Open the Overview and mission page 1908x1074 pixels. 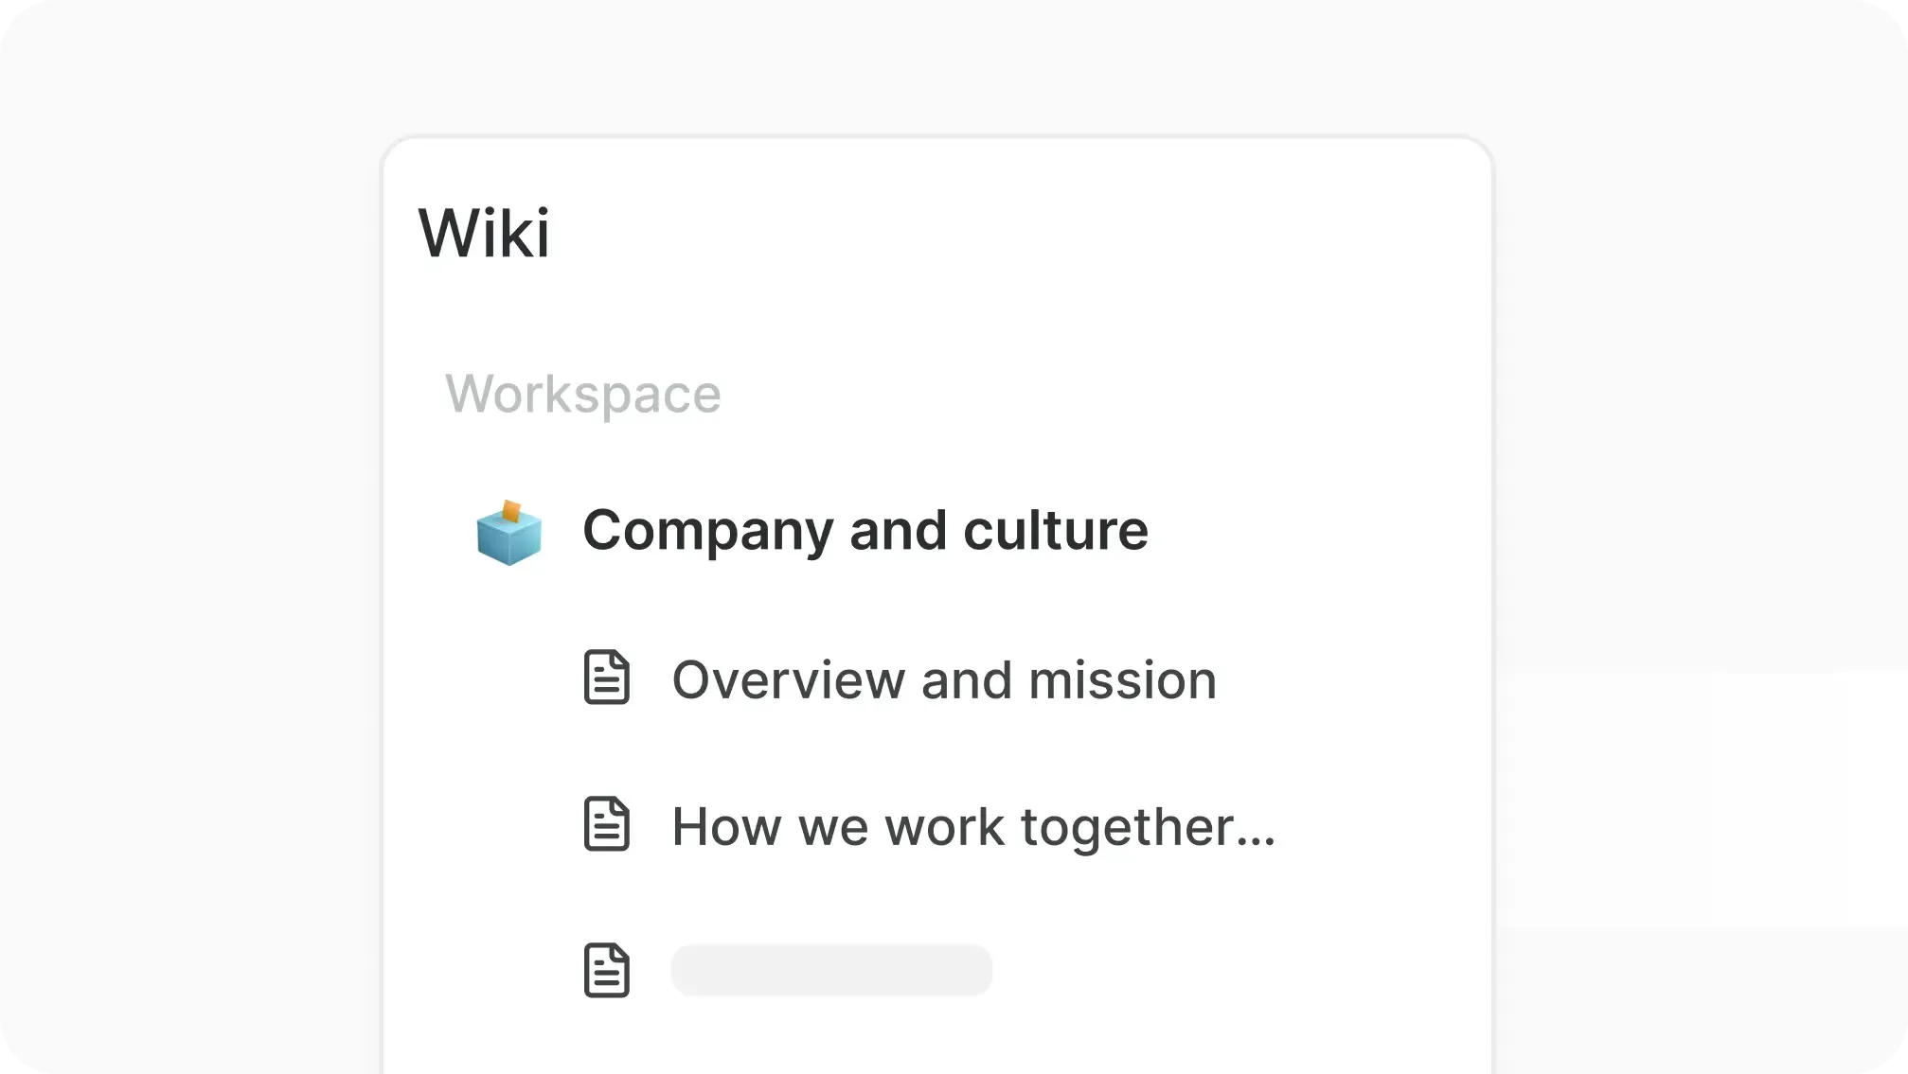pyautogui.click(x=944, y=679)
